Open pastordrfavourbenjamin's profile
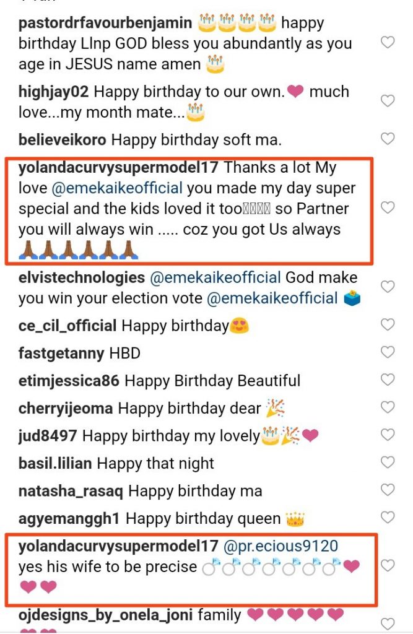 (x=106, y=24)
